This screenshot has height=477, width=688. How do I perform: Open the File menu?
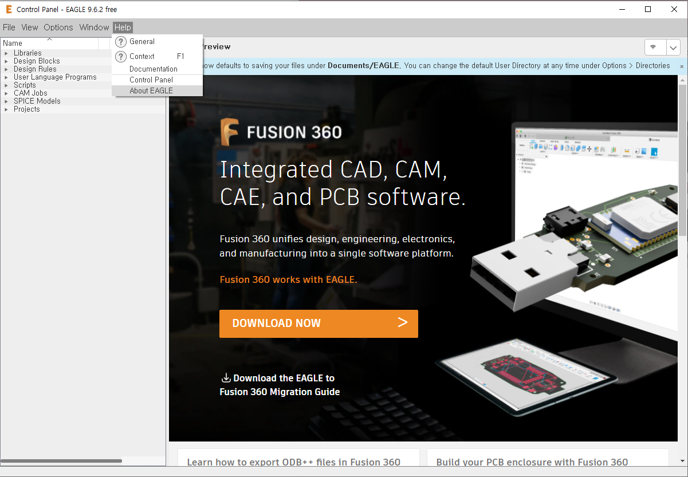point(9,27)
